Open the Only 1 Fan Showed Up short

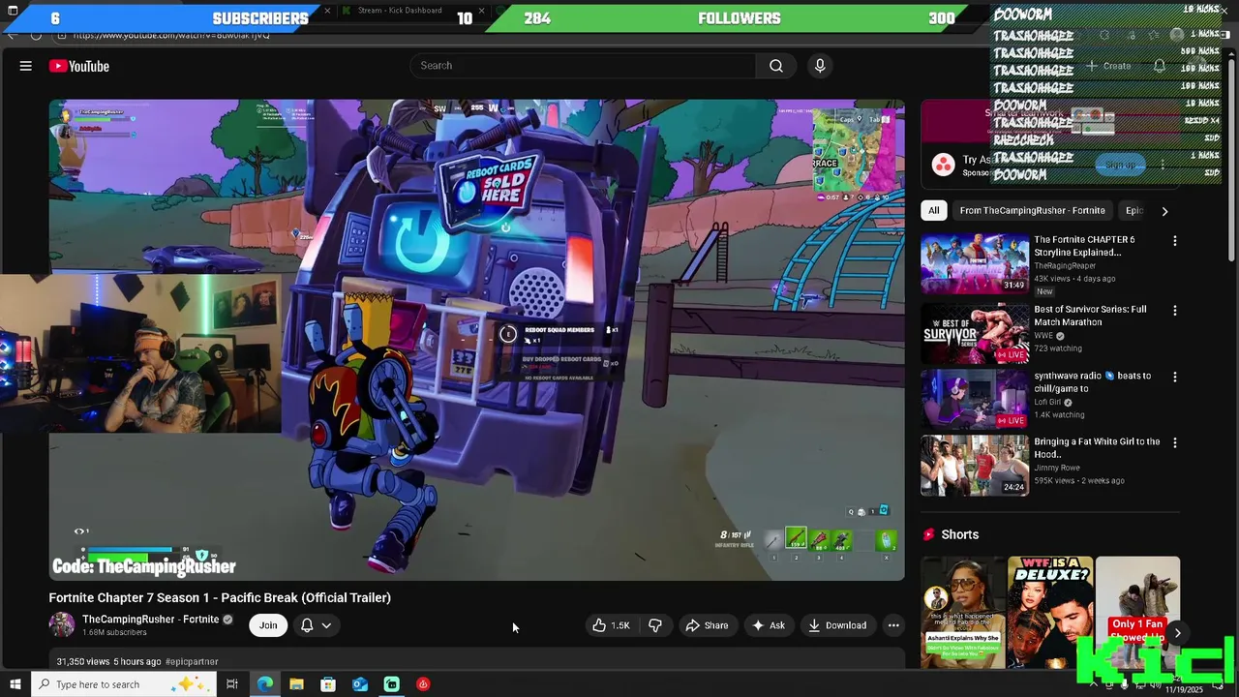pos(1137,612)
